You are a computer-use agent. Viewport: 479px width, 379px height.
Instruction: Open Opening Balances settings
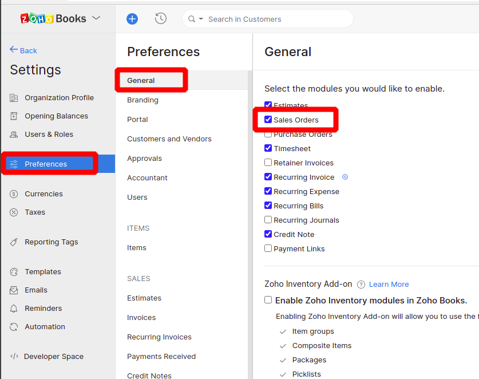point(56,116)
